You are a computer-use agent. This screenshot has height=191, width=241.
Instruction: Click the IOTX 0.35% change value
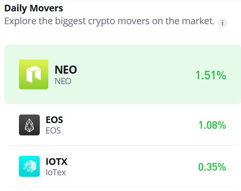tap(212, 167)
